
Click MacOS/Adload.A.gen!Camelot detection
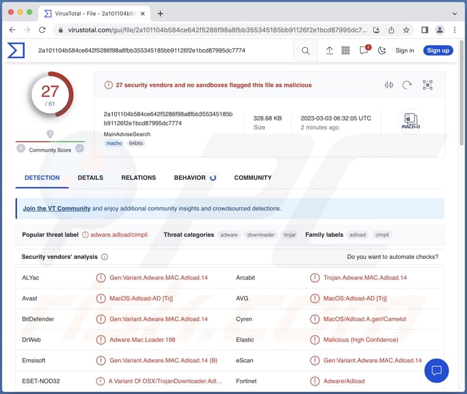[x=365, y=319]
